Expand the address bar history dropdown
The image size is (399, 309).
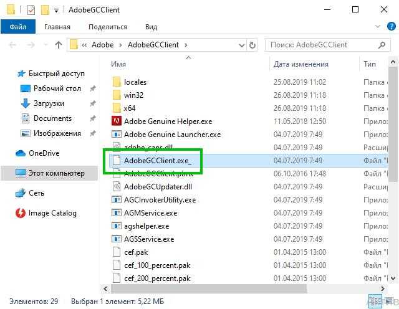[x=242, y=45]
